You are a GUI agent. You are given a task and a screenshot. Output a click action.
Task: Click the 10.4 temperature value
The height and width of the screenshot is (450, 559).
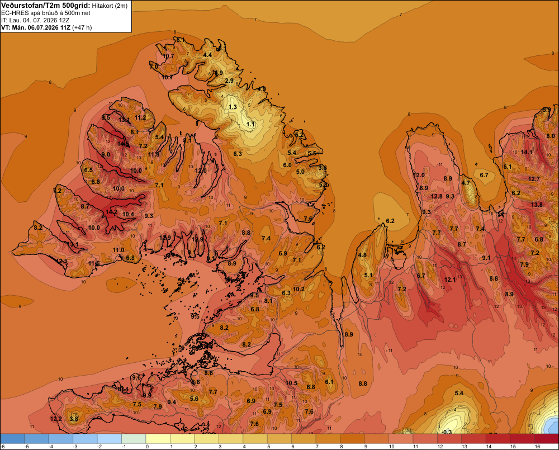point(128,214)
